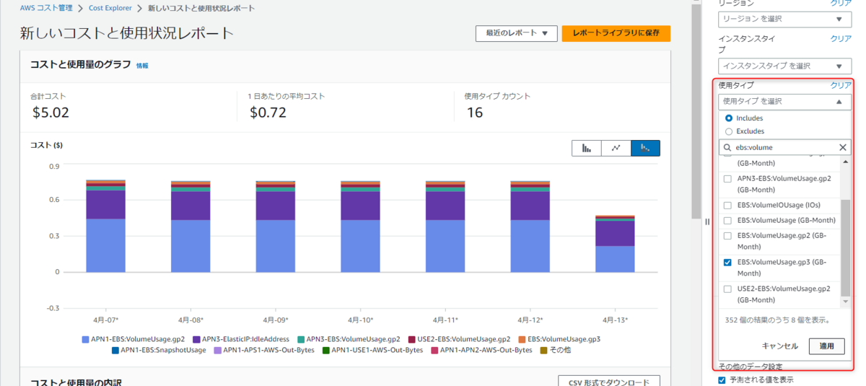Click 4月-09* axis label
866x386 pixels.
(x=276, y=319)
